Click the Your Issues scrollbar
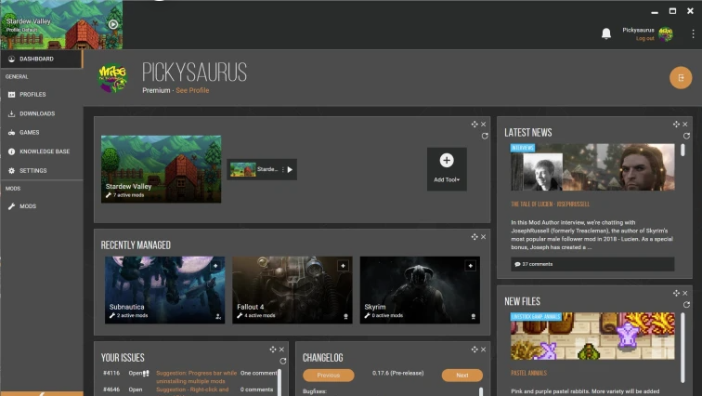 (279, 382)
